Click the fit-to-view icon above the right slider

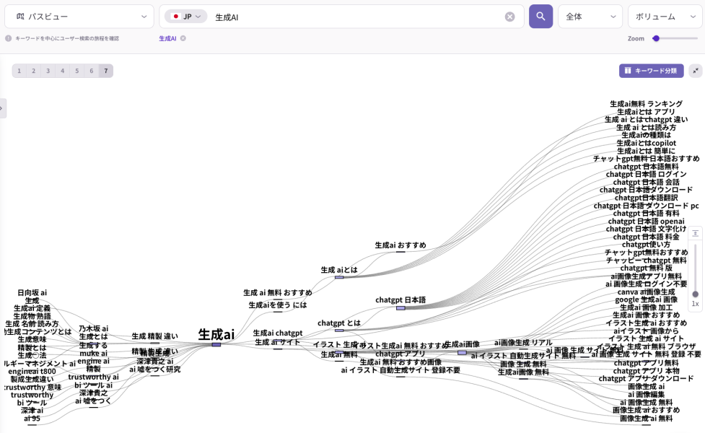pos(695,232)
